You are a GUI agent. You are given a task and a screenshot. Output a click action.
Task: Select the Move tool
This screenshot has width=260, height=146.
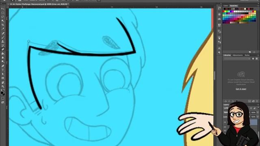(x=3, y=9)
